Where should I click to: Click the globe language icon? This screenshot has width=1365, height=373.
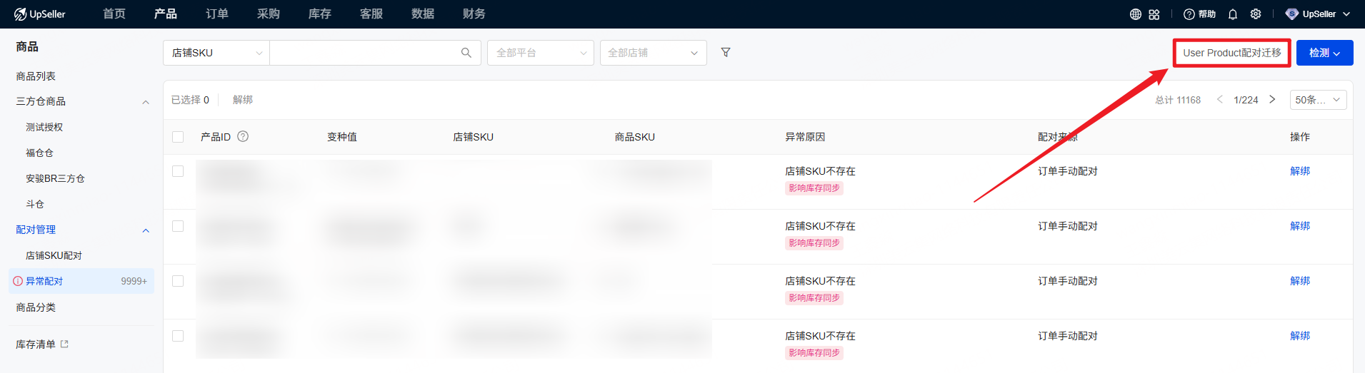1135,14
